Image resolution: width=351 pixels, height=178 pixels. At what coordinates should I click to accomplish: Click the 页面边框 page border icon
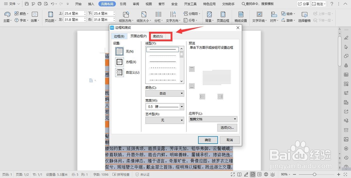pyautogui.click(x=223, y=14)
